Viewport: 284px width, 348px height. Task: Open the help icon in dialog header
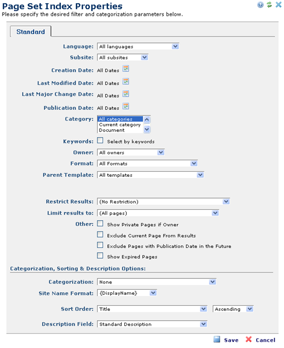(260, 5)
